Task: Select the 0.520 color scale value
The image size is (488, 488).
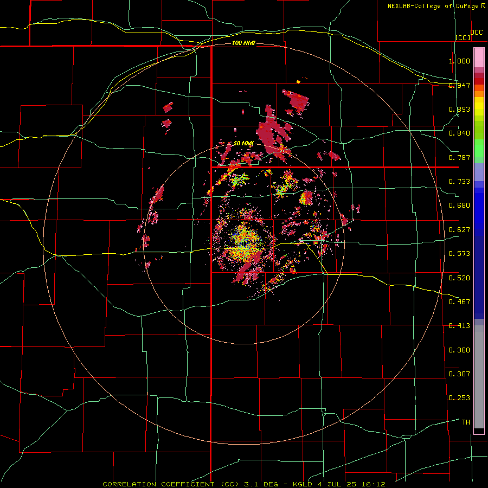Action: click(x=459, y=278)
